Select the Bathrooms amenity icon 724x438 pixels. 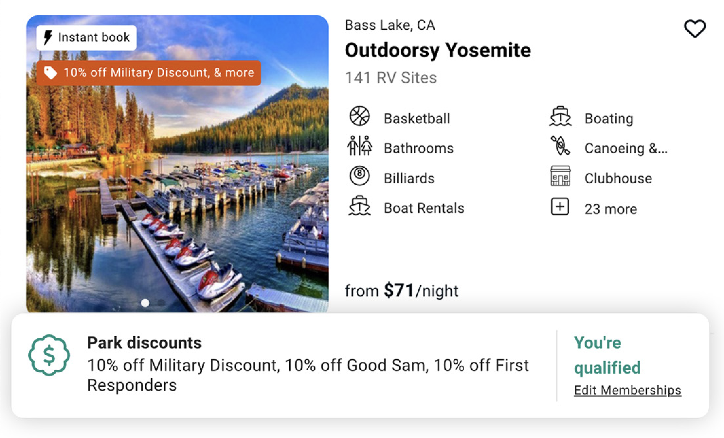[359, 146]
